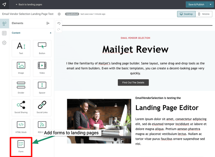This screenshot has width=215, height=157.
Task: Click the Lorem ipsum paragraph
Action: [x=171, y=131]
